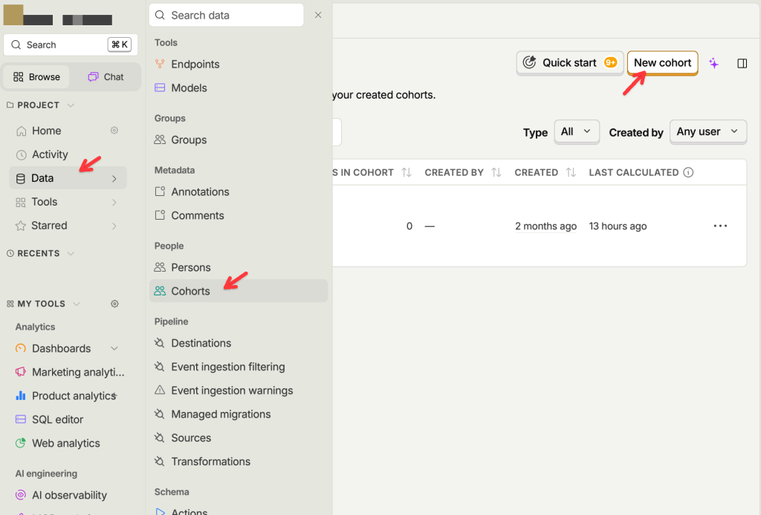Collapse the Recents section chevron
This screenshot has width=761, height=515.
coord(71,253)
